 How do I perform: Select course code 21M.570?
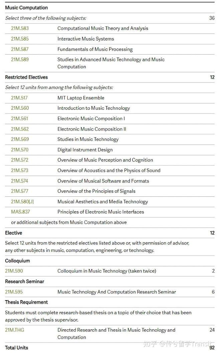pyautogui.click(x=20, y=150)
